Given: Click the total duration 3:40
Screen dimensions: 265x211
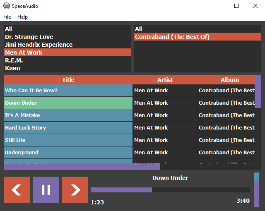Looking at the screenshot, I should (243, 201).
